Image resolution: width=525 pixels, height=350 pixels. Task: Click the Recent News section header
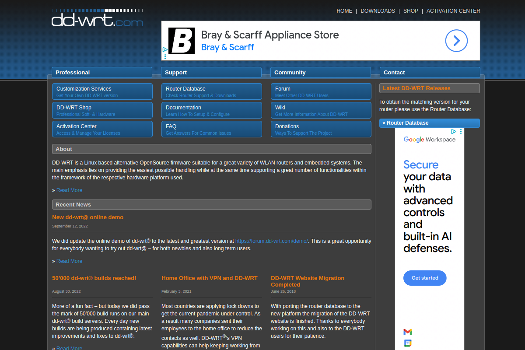[212, 205]
